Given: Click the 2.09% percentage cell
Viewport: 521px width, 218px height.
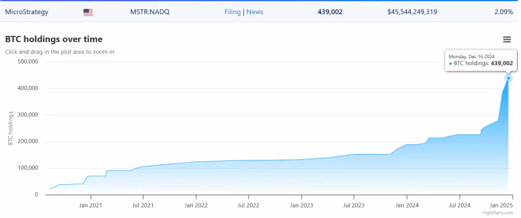Looking at the screenshot, I should [503, 12].
